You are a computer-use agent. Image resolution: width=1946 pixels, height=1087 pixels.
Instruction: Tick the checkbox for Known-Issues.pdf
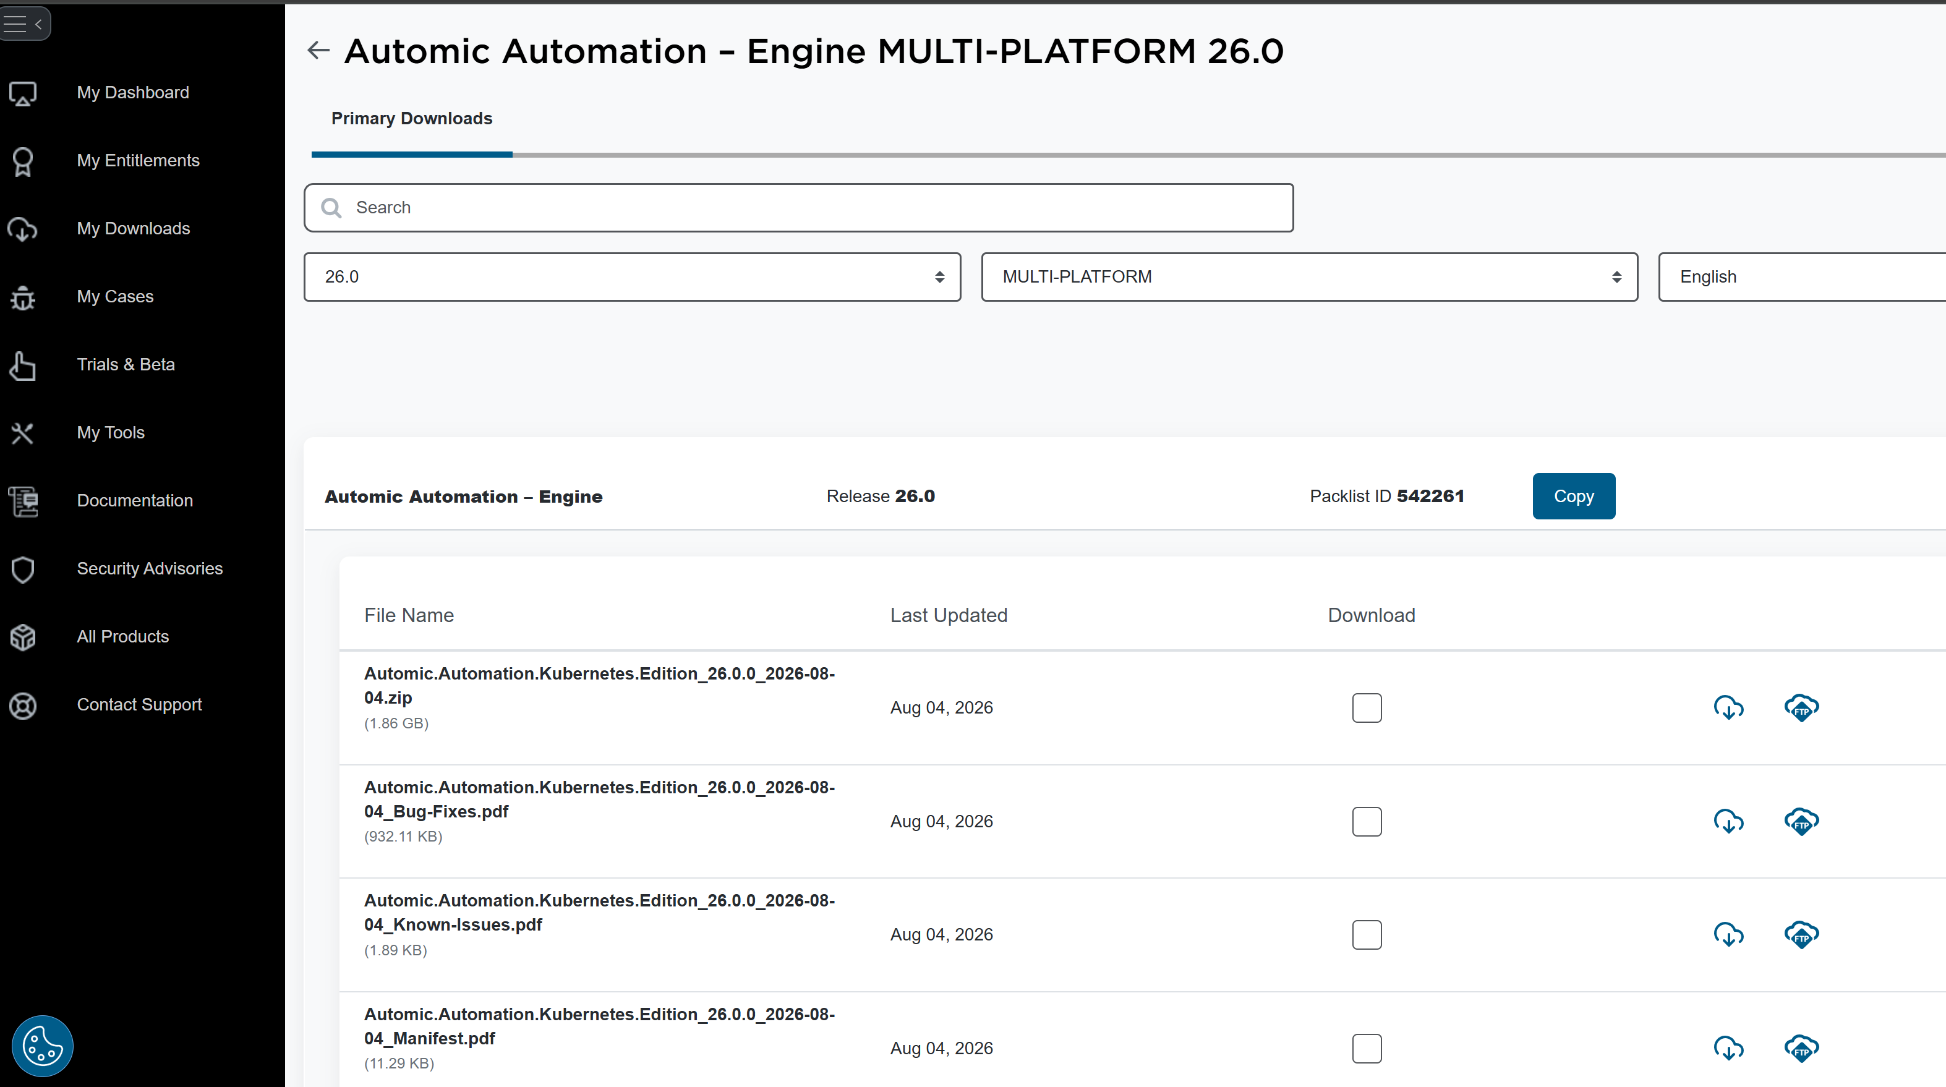click(x=1367, y=934)
